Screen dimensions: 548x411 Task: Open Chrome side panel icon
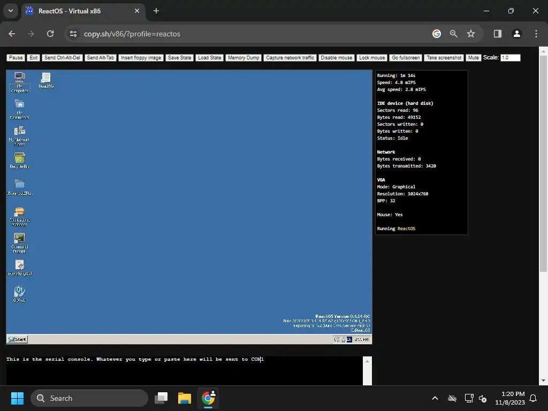click(497, 34)
